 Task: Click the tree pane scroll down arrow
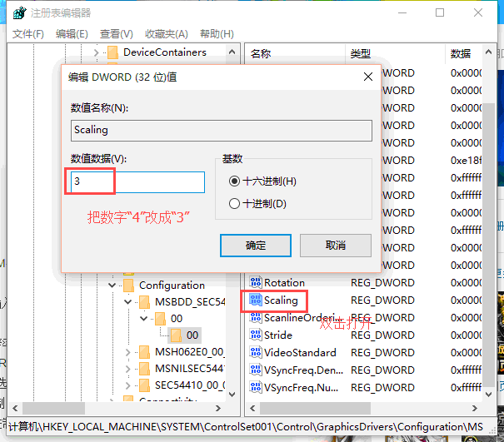point(232,395)
